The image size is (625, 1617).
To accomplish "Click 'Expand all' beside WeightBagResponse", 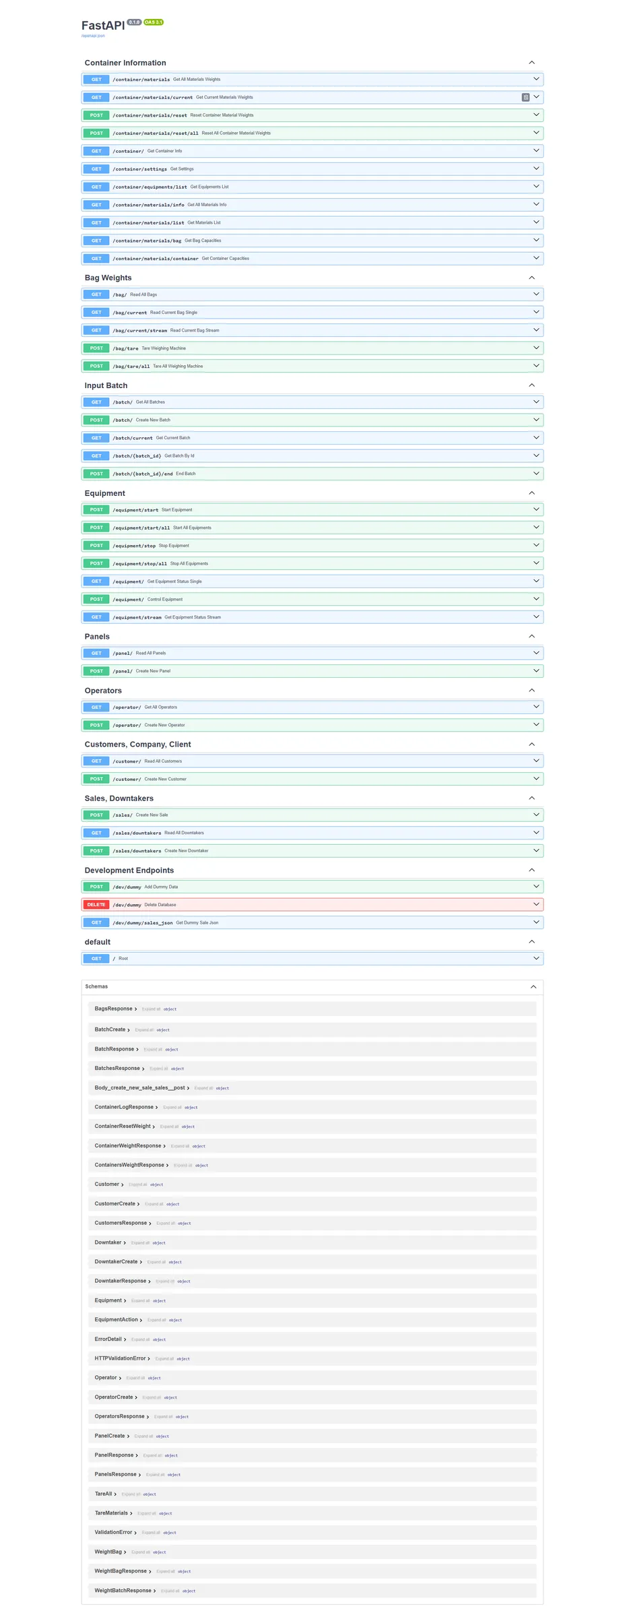I will click(166, 1571).
